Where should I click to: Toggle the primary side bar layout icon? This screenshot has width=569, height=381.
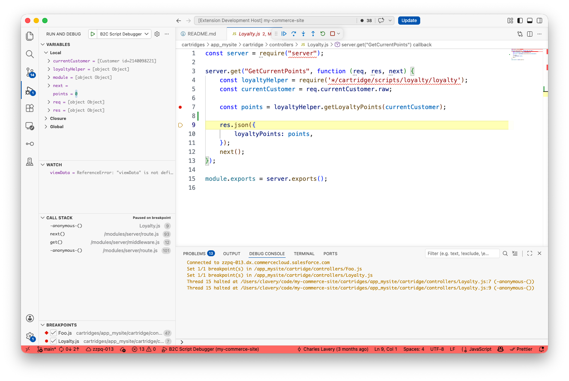520,21
